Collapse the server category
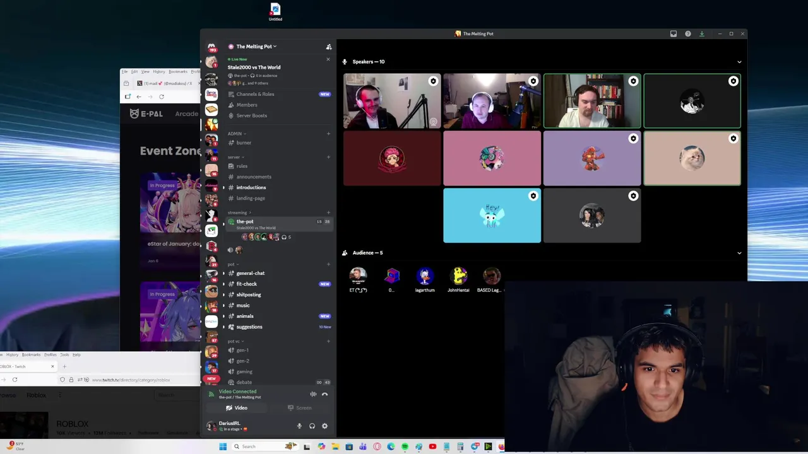This screenshot has width=808, height=454. pos(235,157)
